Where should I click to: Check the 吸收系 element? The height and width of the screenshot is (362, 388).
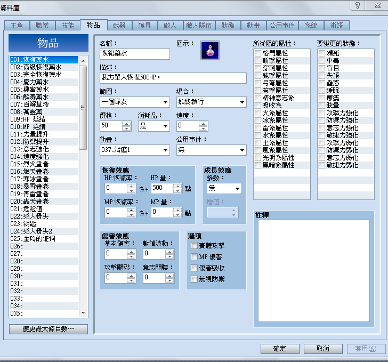click(x=258, y=106)
